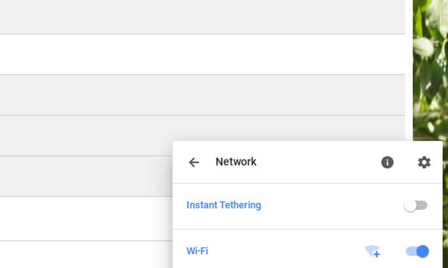
Task: Click the Network panel title
Action: (236, 162)
